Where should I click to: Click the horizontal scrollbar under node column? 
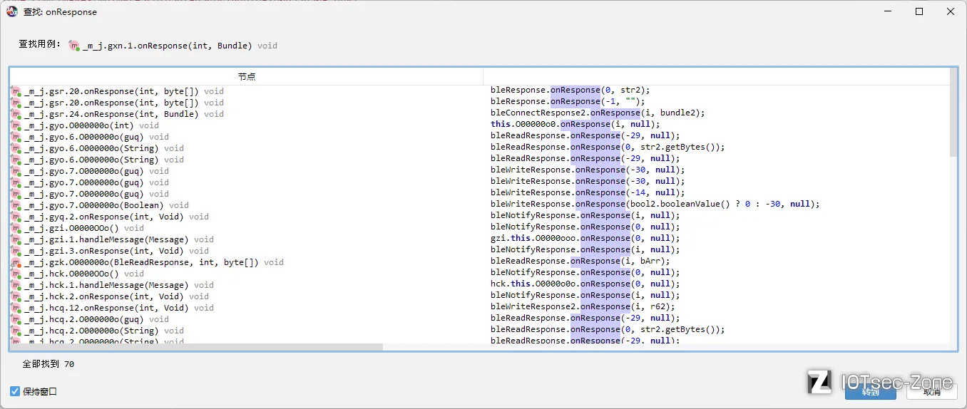[196, 347]
